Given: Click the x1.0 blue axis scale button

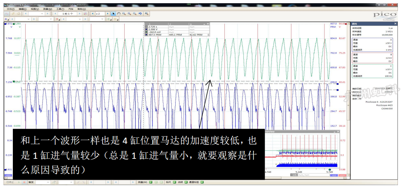Looking at the screenshot, I should [334, 175].
